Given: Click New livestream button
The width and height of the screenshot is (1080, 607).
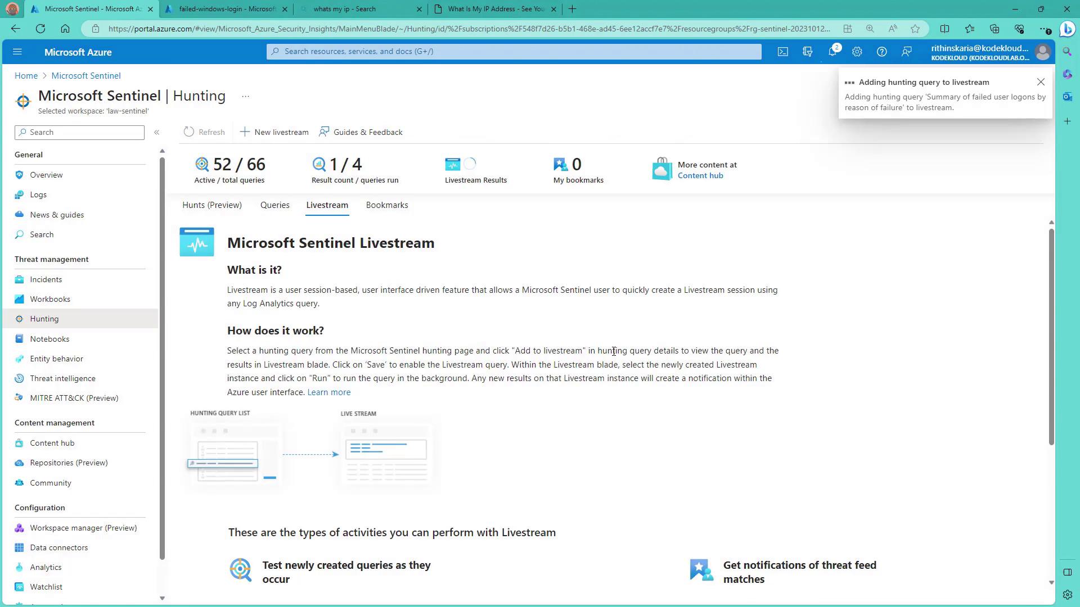Looking at the screenshot, I should point(274,132).
